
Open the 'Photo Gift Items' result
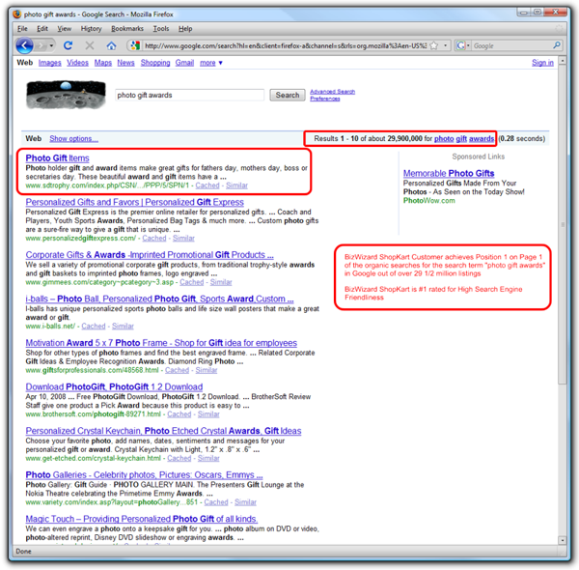tap(57, 158)
